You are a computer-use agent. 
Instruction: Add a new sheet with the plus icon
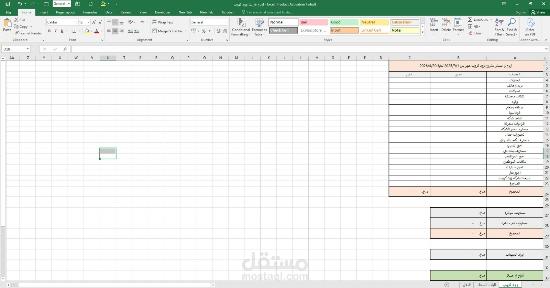[x=447, y=285]
